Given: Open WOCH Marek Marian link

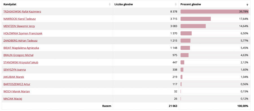Looking at the screenshot, I should (x=17, y=92).
